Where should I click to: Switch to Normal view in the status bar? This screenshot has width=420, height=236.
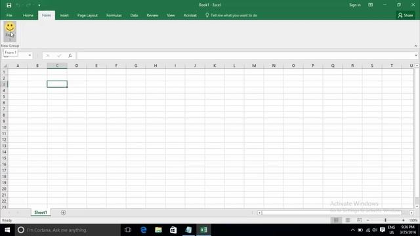[336, 220]
